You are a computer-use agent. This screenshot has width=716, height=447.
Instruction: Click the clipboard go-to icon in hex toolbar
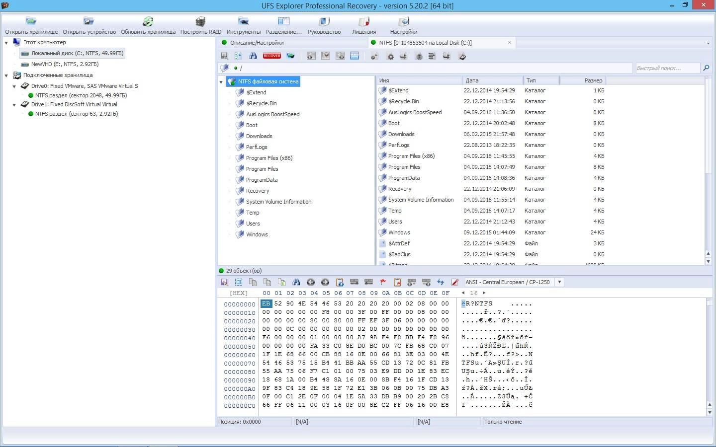click(340, 282)
